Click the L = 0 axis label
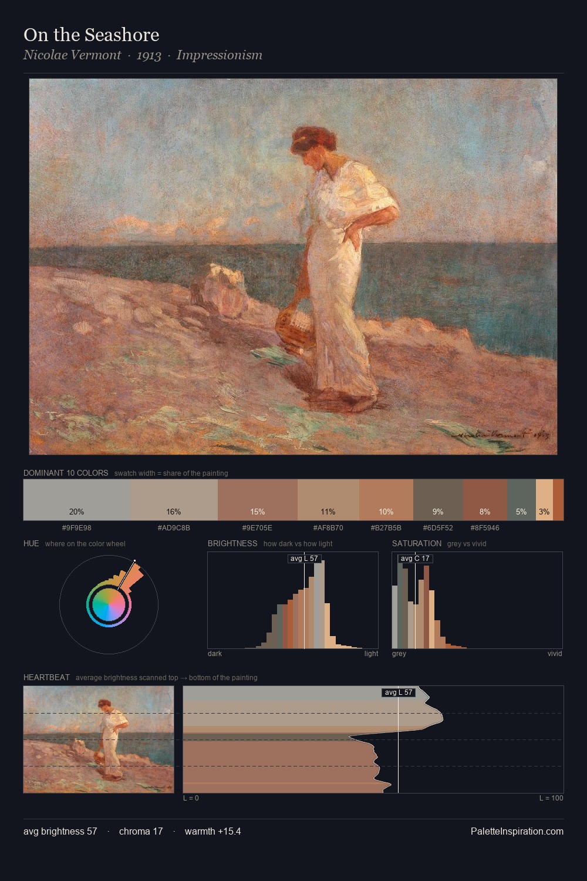 [x=191, y=798]
